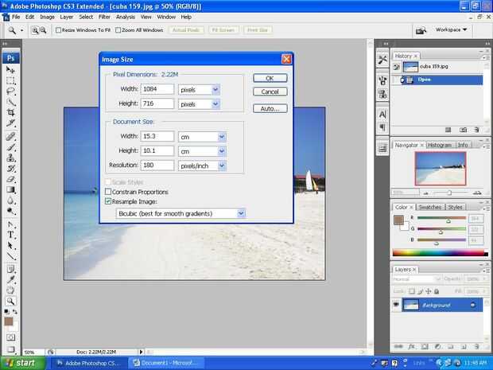Click the Auto... button
The height and width of the screenshot is (370, 493).
(x=270, y=108)
